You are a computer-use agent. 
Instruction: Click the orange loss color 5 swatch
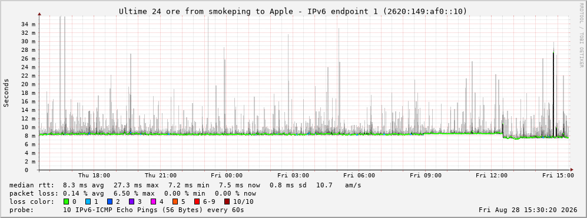(x=175, y=202)
